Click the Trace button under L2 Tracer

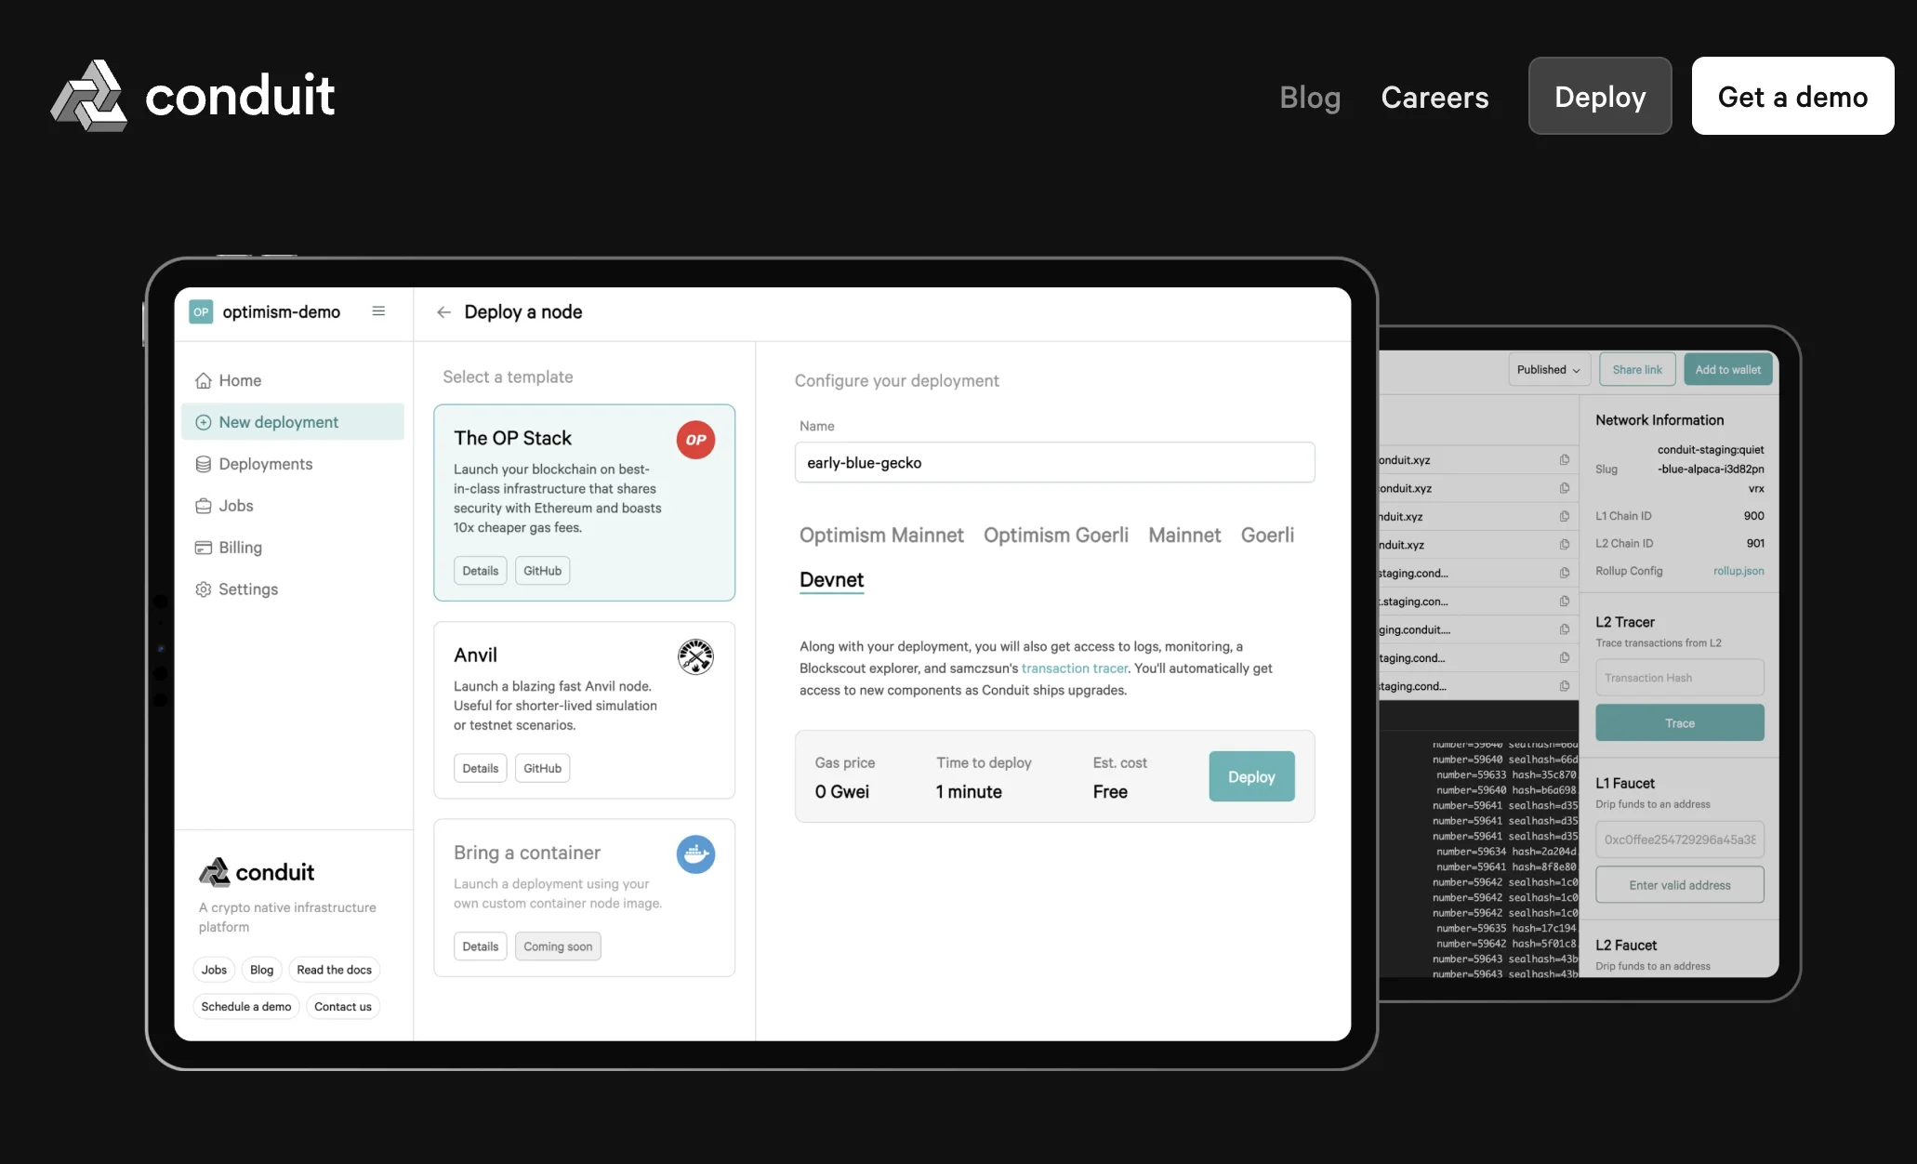[1679, 722]
